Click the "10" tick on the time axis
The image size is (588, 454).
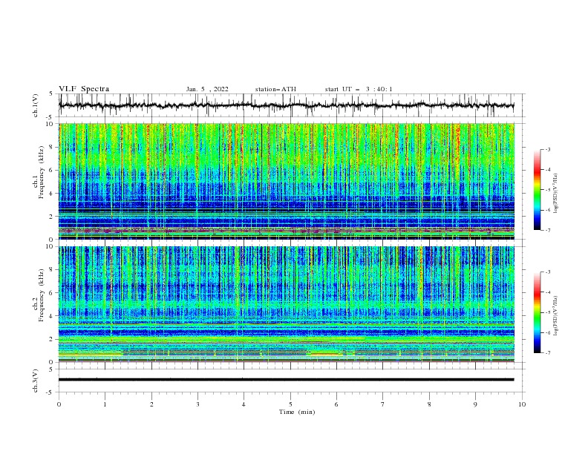pyautogui.click(x=522, y=404)
